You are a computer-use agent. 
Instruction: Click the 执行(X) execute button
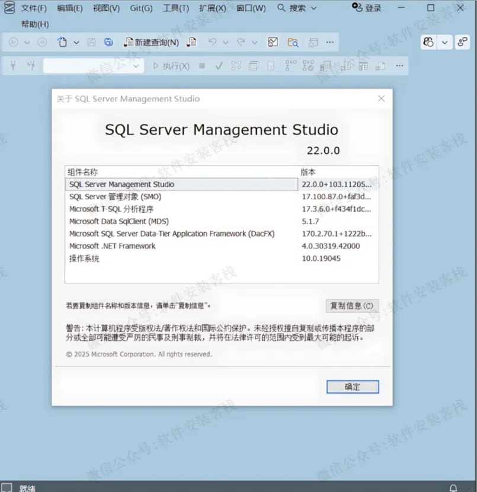pos(171,66)
